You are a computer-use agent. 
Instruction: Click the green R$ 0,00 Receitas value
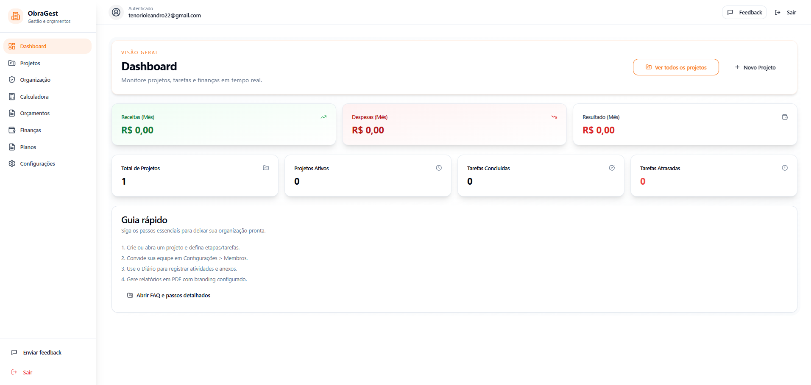137,130
